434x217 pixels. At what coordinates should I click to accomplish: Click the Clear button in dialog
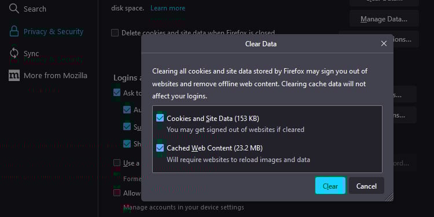330,186
